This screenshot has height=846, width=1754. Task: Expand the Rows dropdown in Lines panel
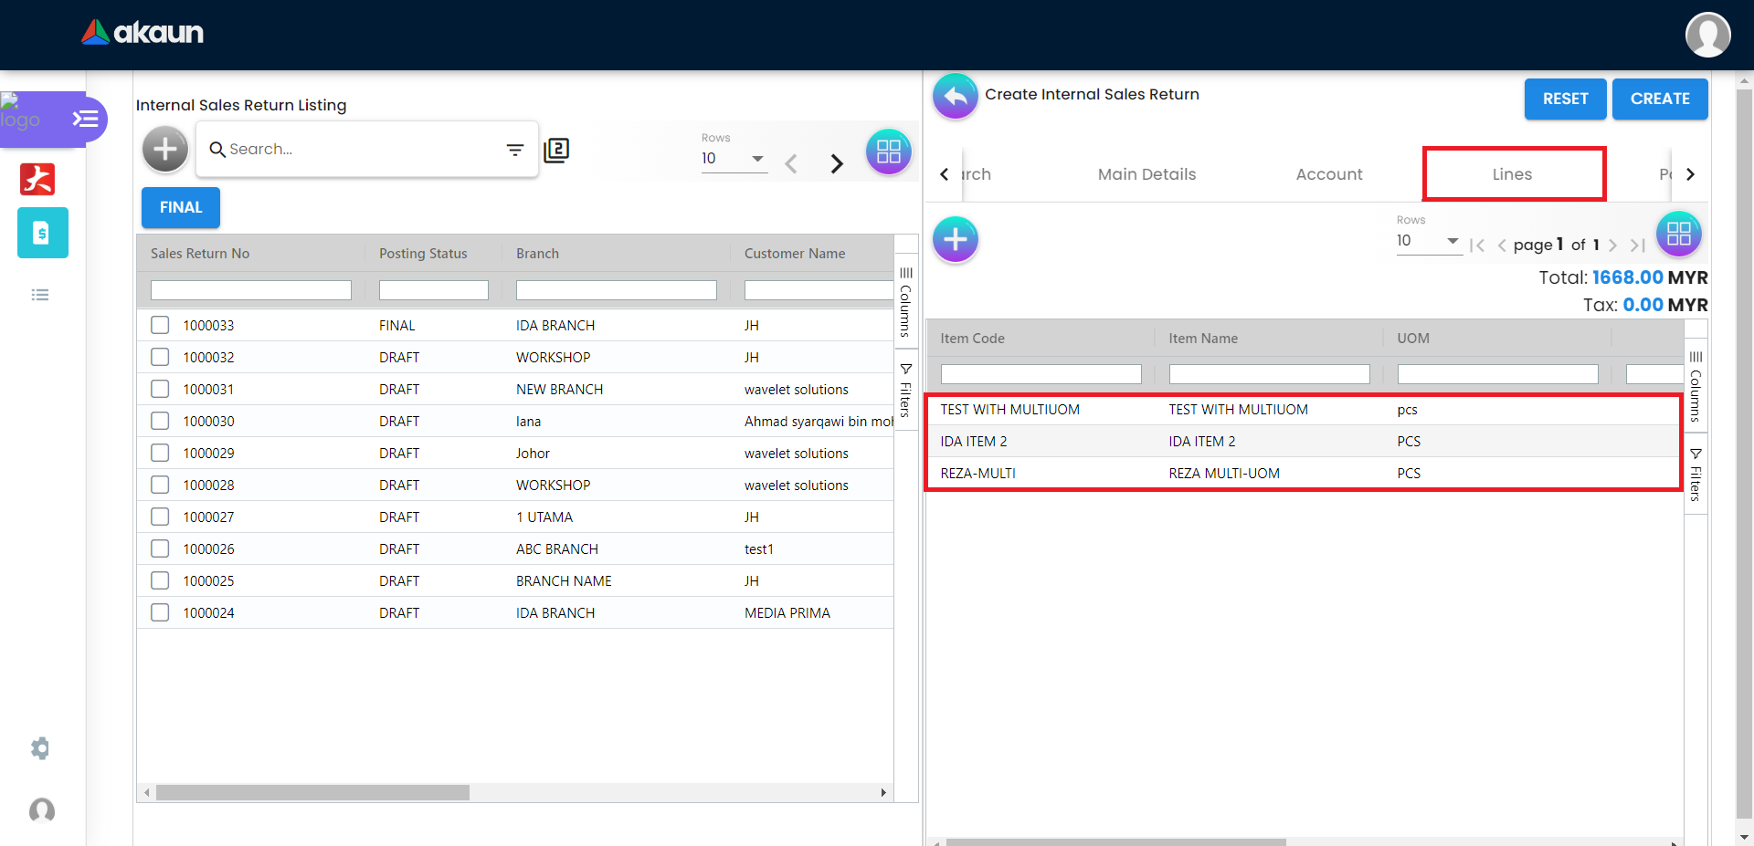1428,241
